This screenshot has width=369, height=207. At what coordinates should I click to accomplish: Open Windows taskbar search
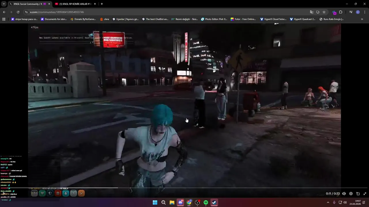tap(163, 202)
